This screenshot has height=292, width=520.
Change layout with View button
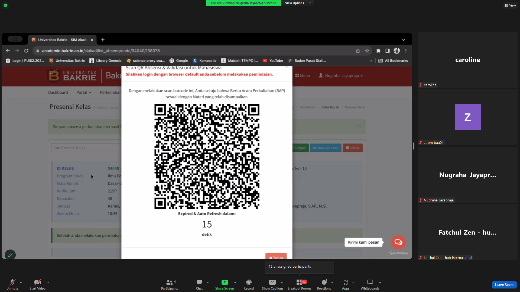[510, 5]
